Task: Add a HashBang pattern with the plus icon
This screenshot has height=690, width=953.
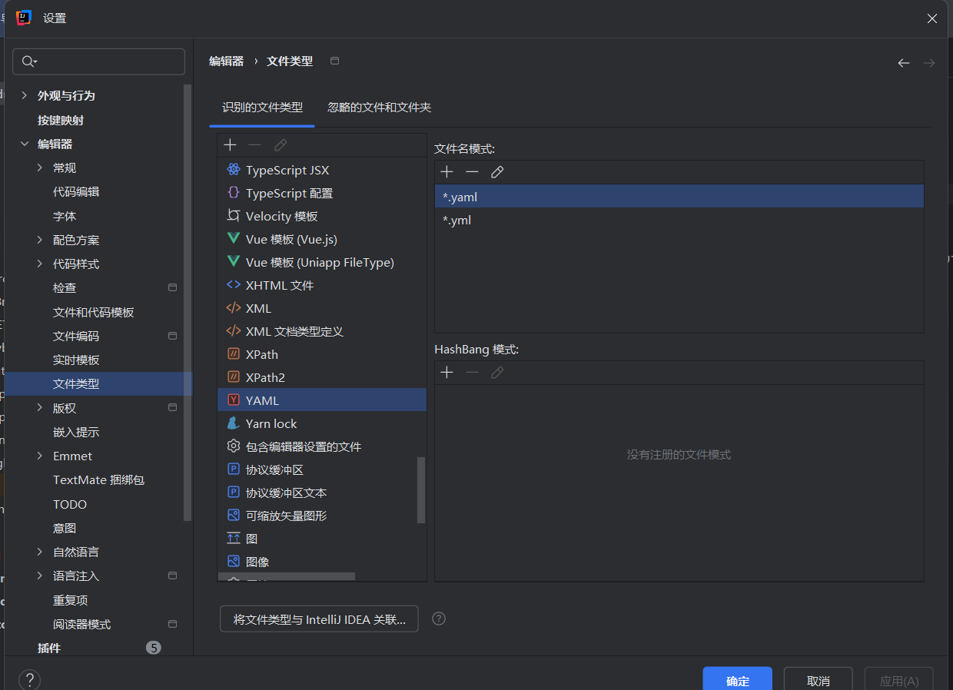Action: (x=447, y=373)
